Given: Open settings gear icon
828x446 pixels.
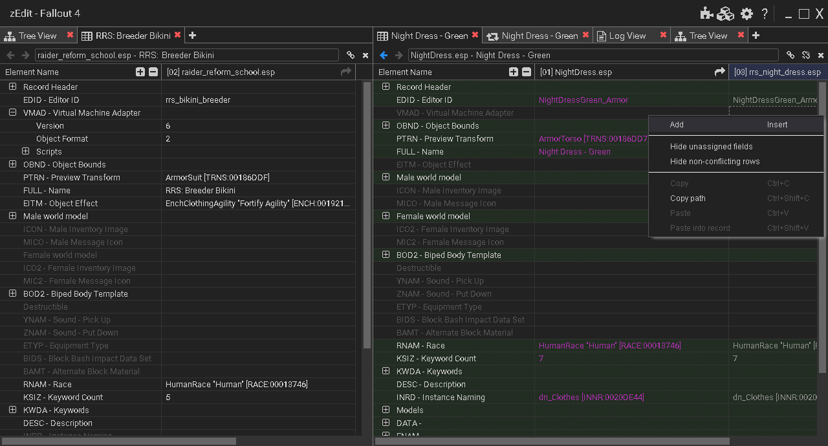Looking at the screenshot, I should click(x=747, y=14).
